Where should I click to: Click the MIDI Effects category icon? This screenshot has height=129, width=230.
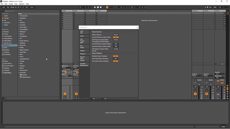3,40
